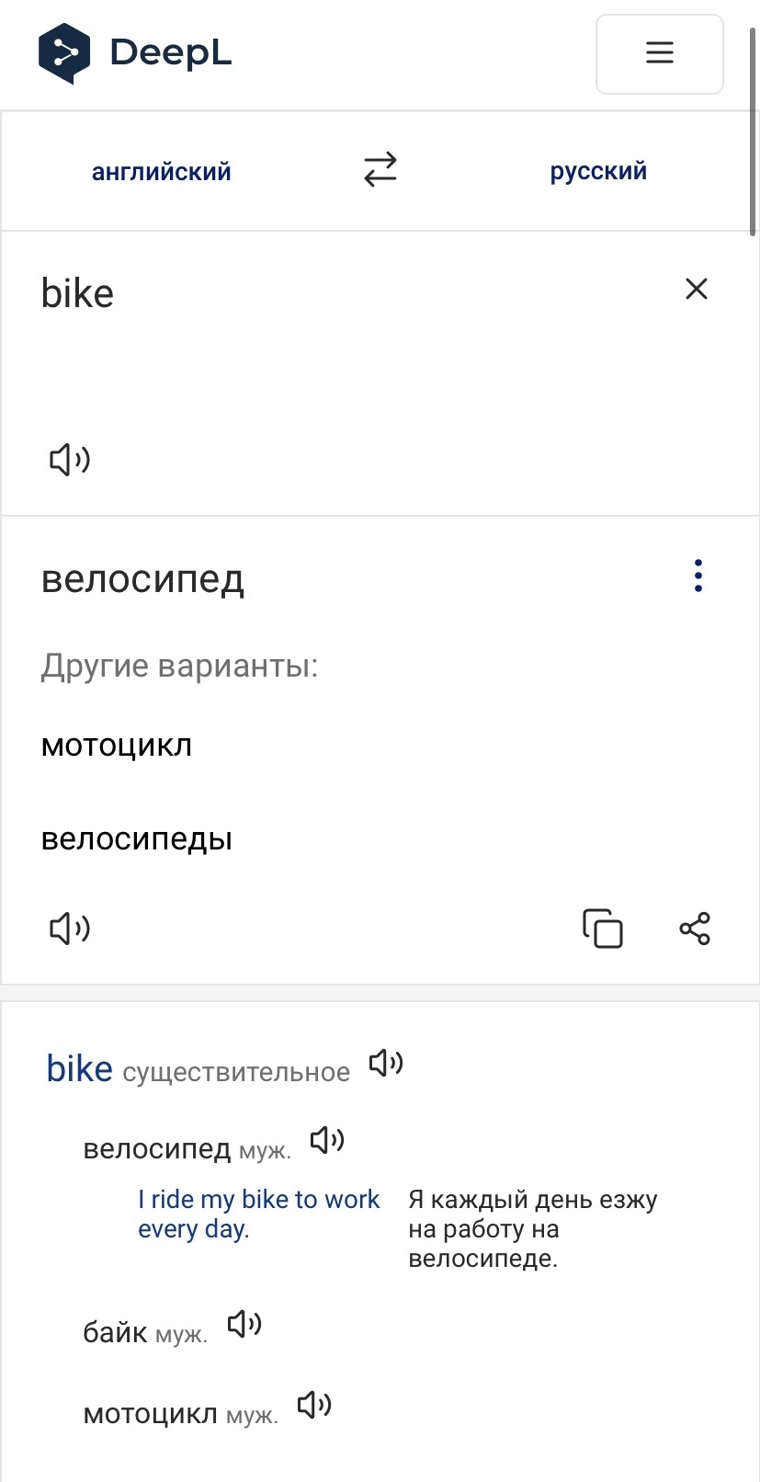Click in the source text input field
The image size is (760, 1482).
(x=349, y=359)
